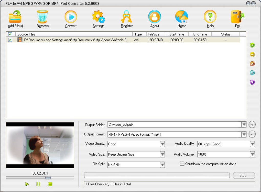The height and width of the screenshot is (192, 261).
Task: Toggle the select-all checkbox in header
Action: (x=10, y=34)
